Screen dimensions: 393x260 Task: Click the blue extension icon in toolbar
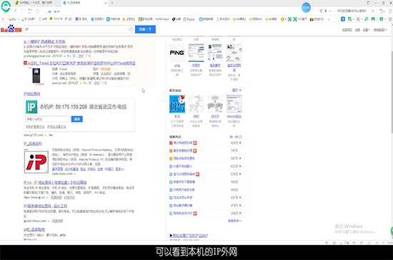(343, 19)
